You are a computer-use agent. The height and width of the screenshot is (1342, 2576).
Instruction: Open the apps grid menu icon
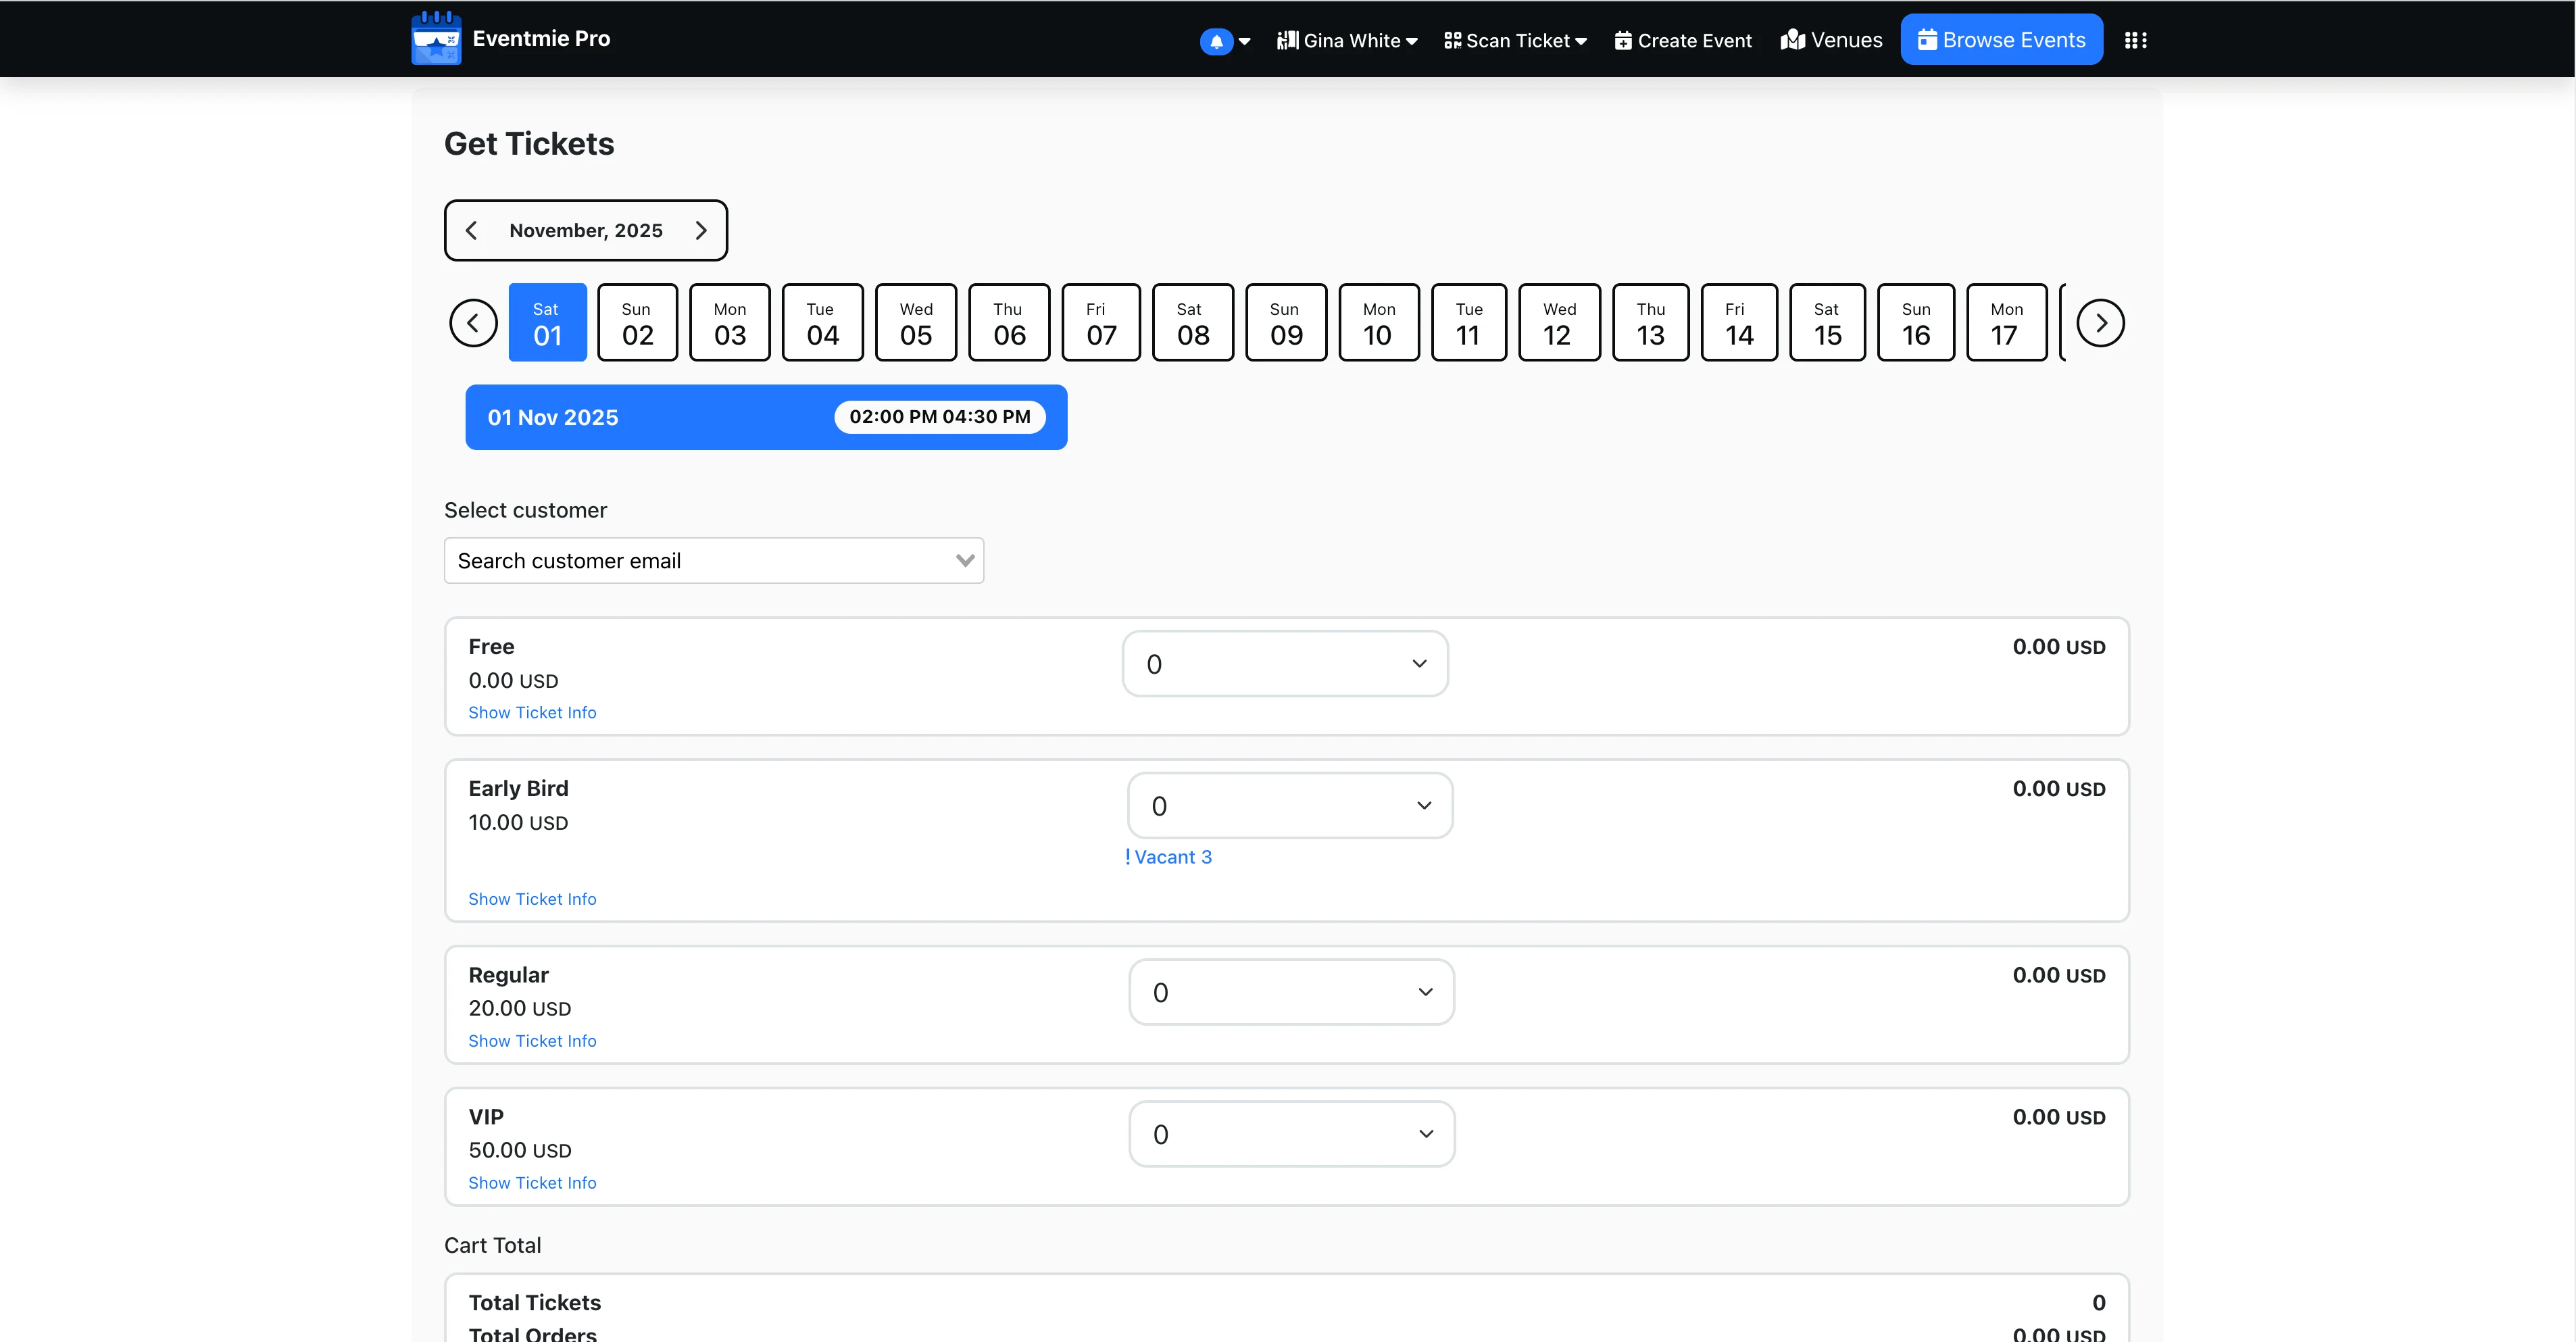point(2135,40)
